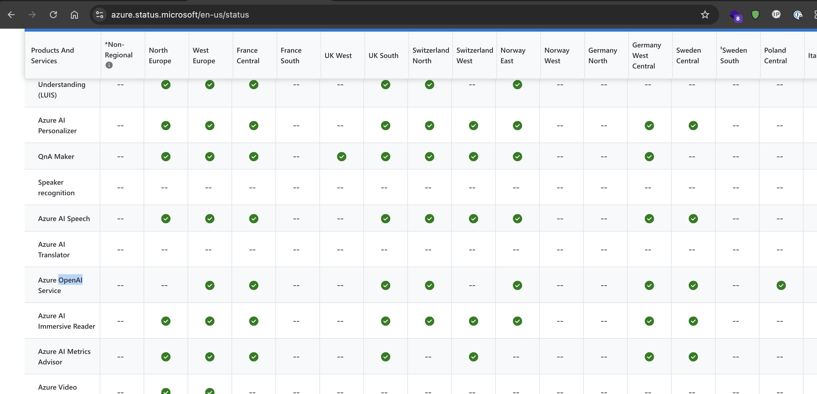
Task: Toggle the bookmark star for this page
Action: (705, 15)
